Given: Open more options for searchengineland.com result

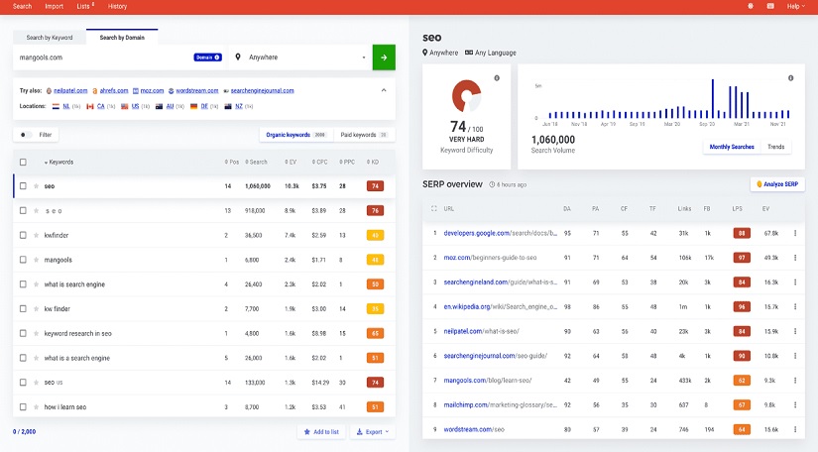Looking at the screenshot, I should [795, 282].
